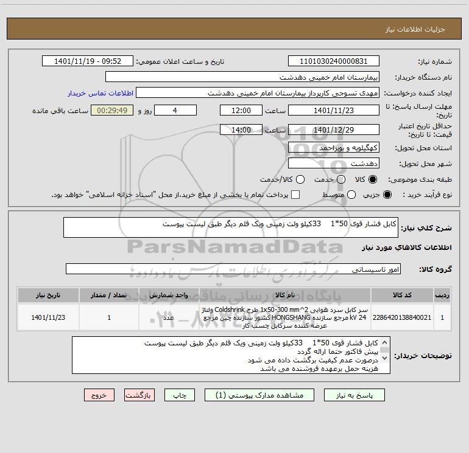Screen dimensions: 469x453
Task: Click the اطلاعات کالاهای مورد نیاز section title
Action: 407,247
